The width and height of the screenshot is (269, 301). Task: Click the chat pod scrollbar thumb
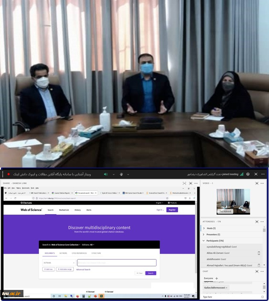click(x=264, y=287)
